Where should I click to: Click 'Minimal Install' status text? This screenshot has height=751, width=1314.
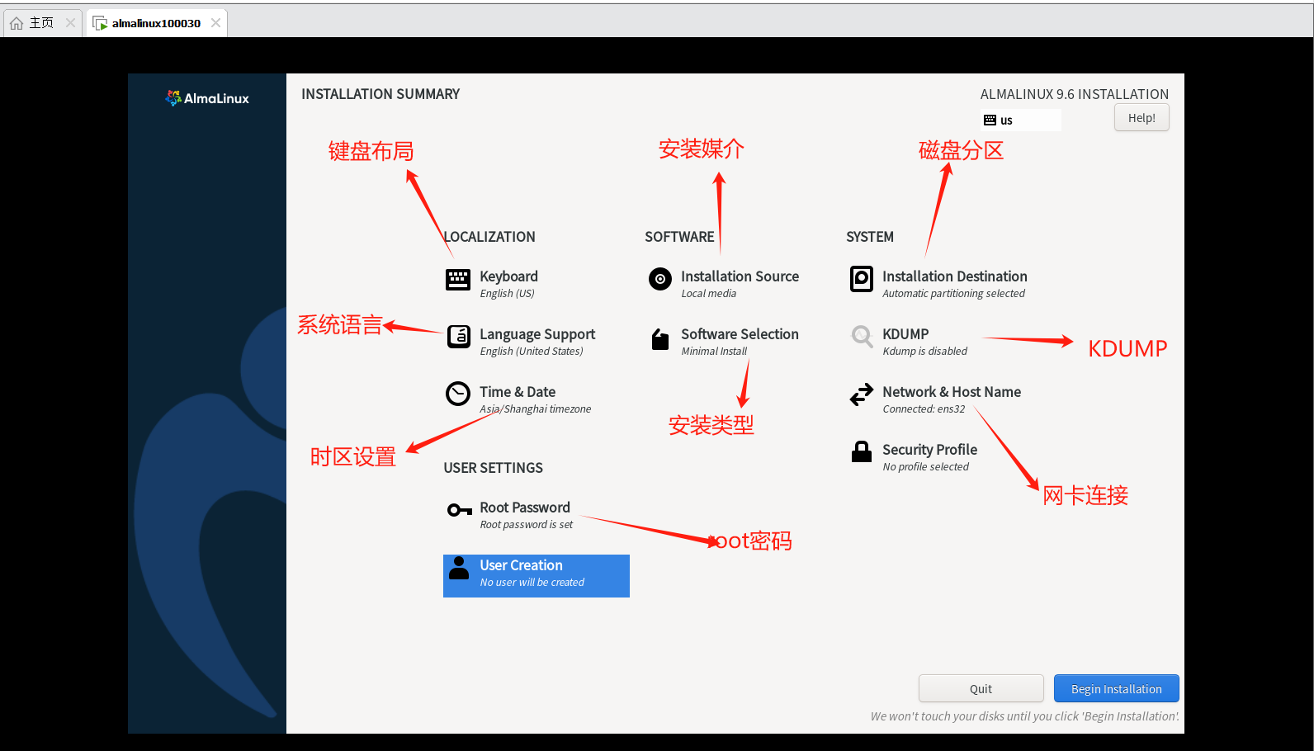pos(714,352)
